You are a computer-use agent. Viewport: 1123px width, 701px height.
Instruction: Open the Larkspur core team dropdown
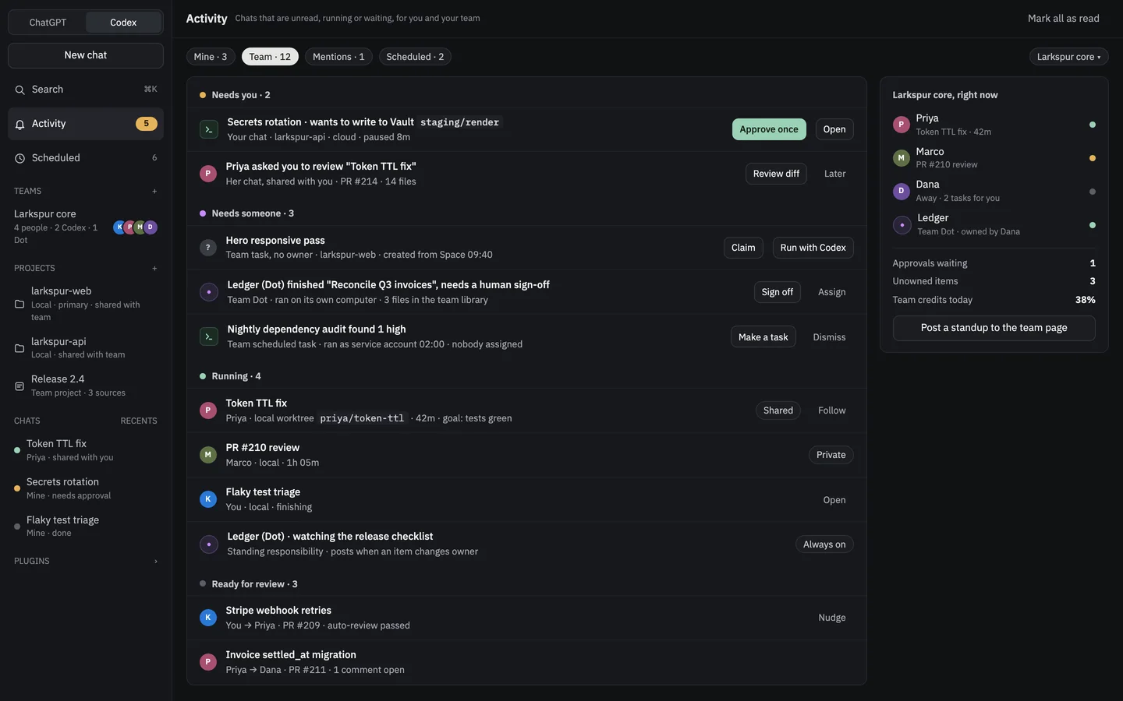[x=1068, y=57]
